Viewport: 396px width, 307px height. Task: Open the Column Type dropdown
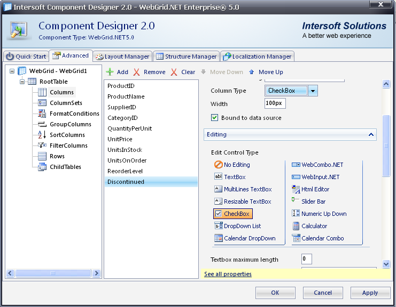point(313,91)
